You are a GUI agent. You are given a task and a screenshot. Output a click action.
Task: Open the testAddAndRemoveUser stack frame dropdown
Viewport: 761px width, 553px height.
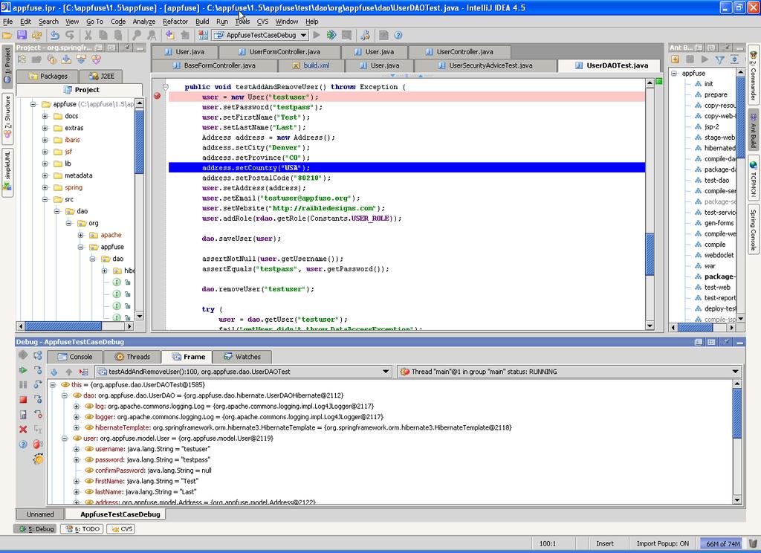pyautogui.click(x=386, y=372)
